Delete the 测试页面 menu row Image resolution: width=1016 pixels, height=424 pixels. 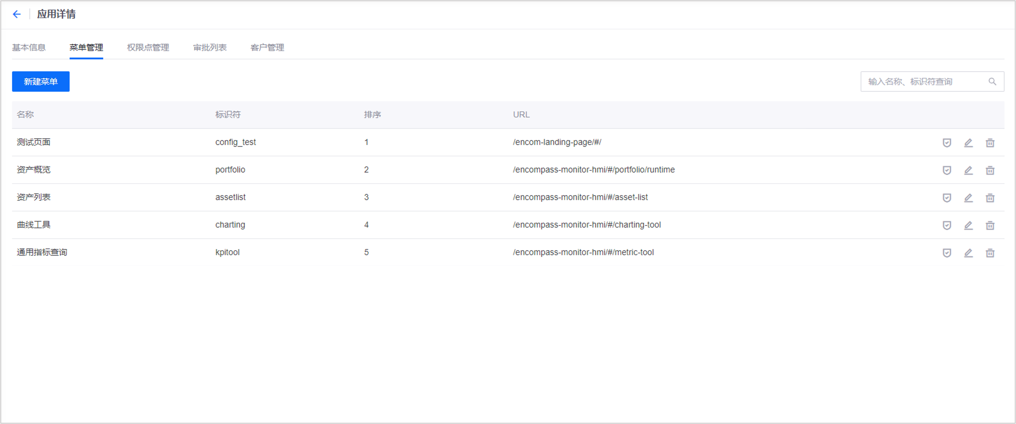tap(990, 143)
